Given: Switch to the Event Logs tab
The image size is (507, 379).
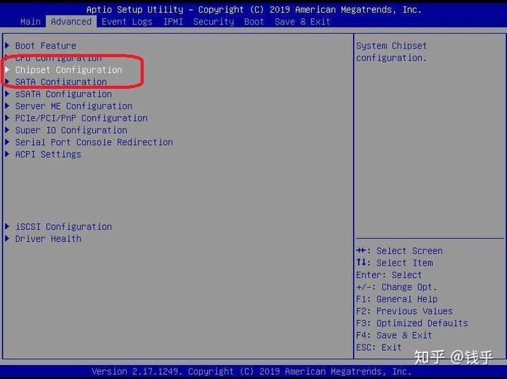Looking at the screenshot, I should pyautogui.click(x=127, y=22).
